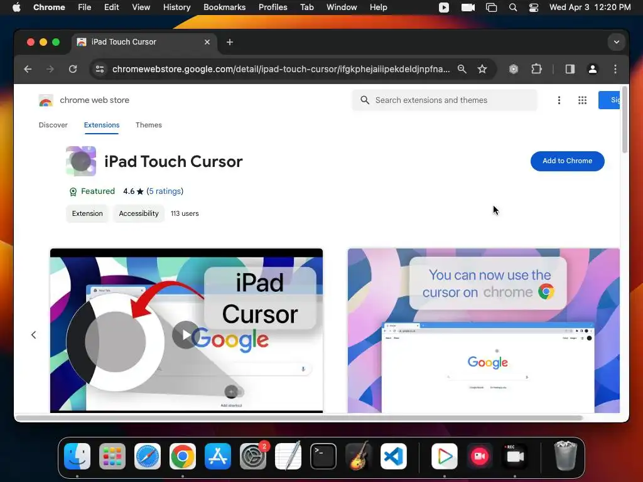Screen dimensions: 643x482
Task: Open System Settings from the Dock
Action: 253,456
